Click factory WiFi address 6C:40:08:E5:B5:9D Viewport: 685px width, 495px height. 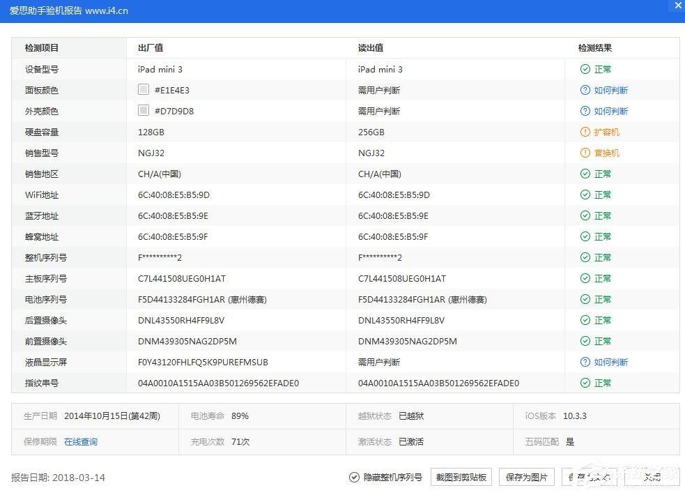coord(174,195)
